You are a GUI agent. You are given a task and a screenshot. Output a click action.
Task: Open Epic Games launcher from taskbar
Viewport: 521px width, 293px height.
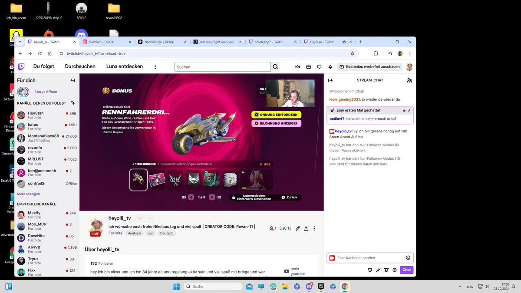pyautogui.click(x=321, y=286)
